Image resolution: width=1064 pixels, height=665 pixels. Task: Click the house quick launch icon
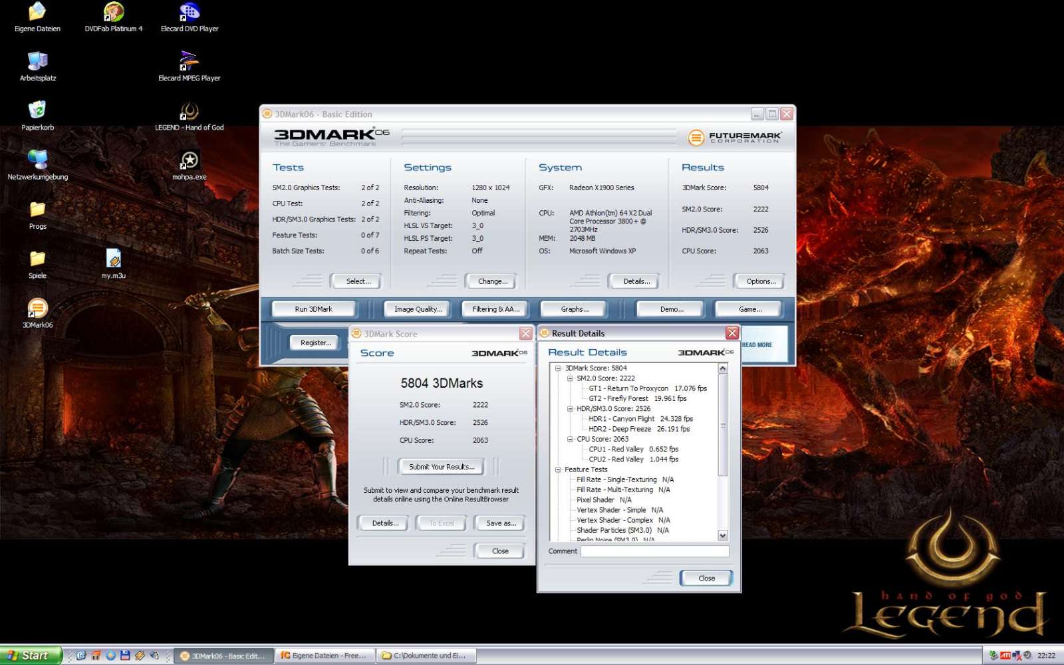(96, 655)
